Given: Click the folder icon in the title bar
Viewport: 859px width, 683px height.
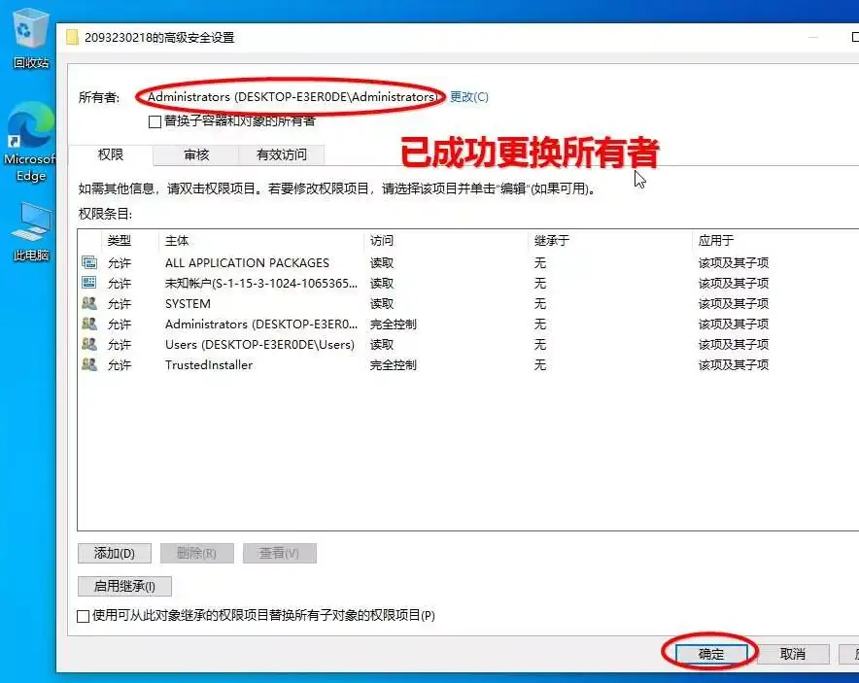Looking at the screenshot, I should pyautogui.click(x=72, y=37).
